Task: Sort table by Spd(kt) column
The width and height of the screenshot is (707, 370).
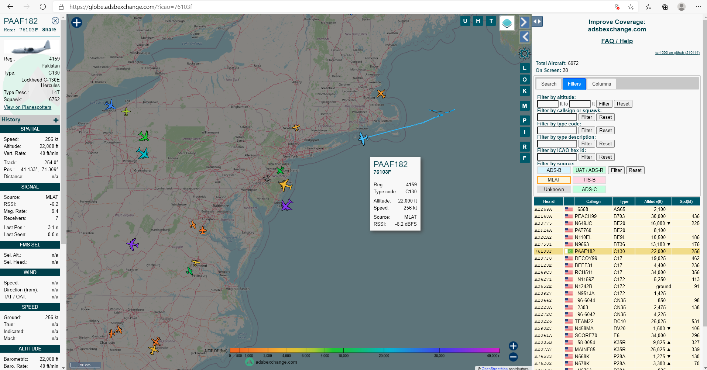Action: pos(686,201)
